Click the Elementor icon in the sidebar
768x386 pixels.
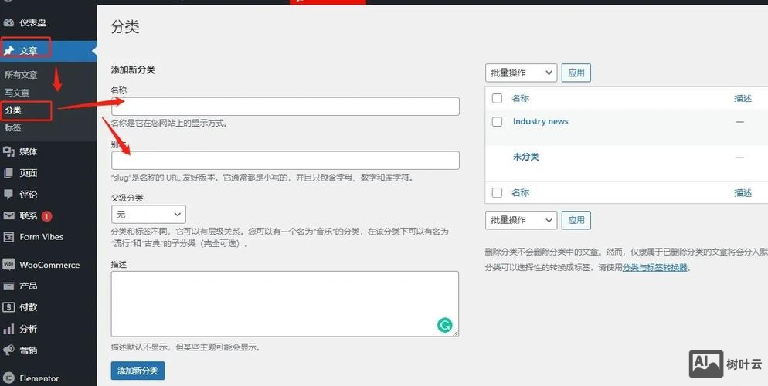[x=8, y=378]
